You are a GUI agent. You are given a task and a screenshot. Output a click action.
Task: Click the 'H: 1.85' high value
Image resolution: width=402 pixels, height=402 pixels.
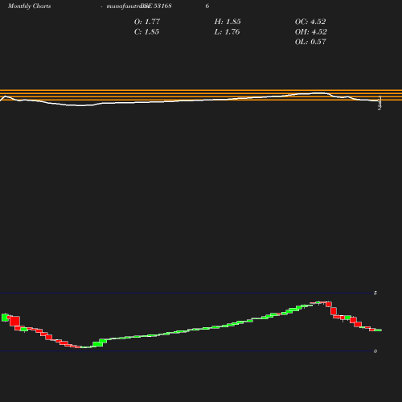point(228,22)
